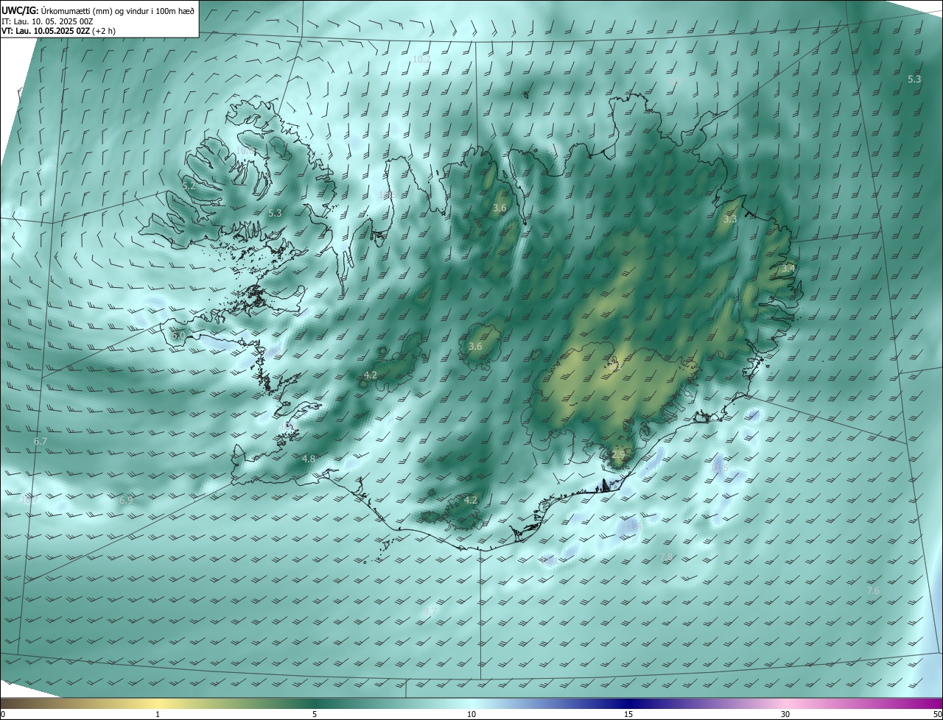Image resolution: width=943 pixels, height=720 pixels.
Task: Select the 7.8 value label
Action: [667, 557]
